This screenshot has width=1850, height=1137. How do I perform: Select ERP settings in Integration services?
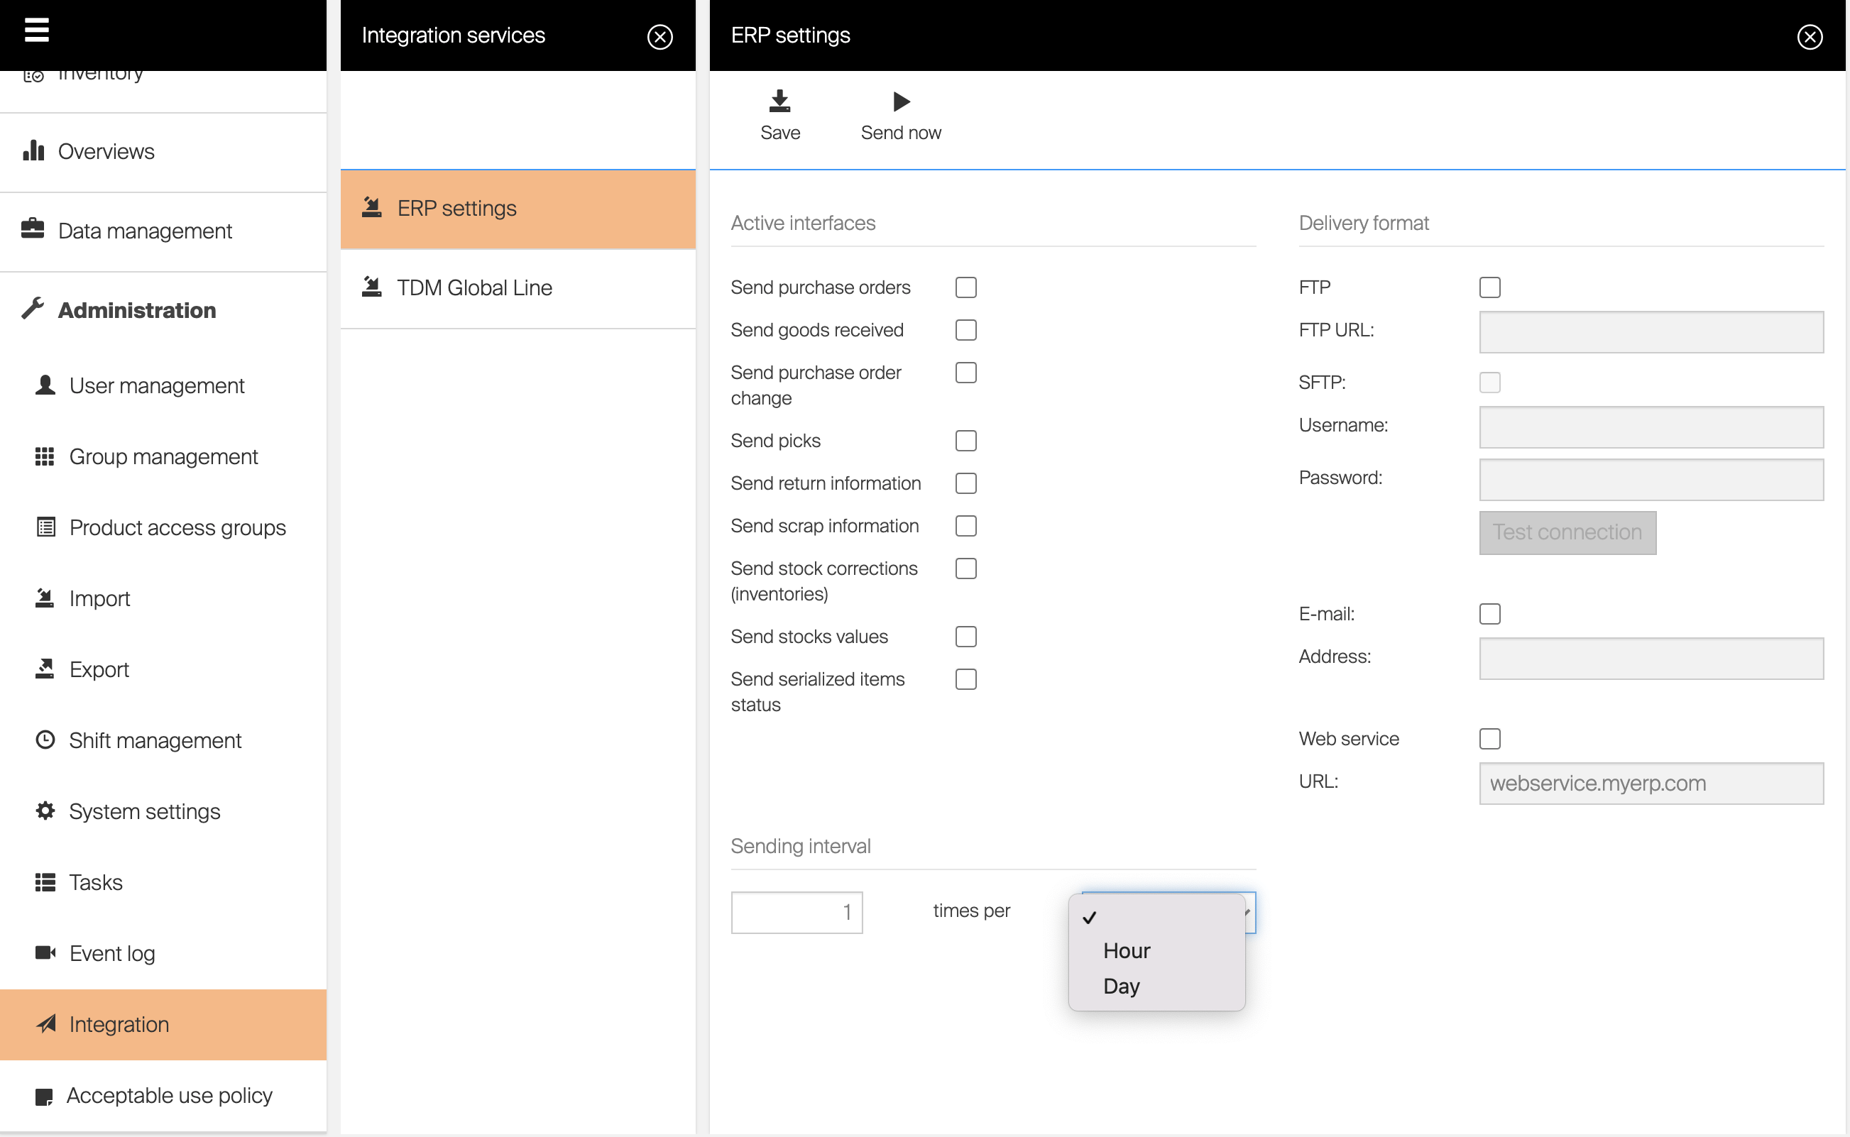point(456,208)
